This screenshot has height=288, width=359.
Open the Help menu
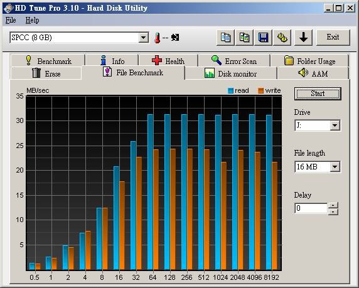point(32,20)
